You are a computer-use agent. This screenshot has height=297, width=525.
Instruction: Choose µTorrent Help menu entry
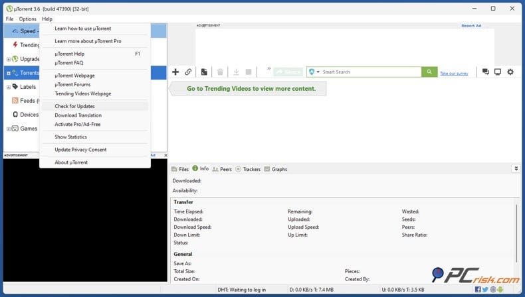point(95,54)
